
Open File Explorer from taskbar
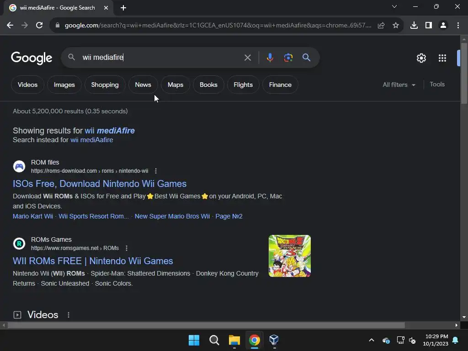pyautogui.click(x=234, y=340)
